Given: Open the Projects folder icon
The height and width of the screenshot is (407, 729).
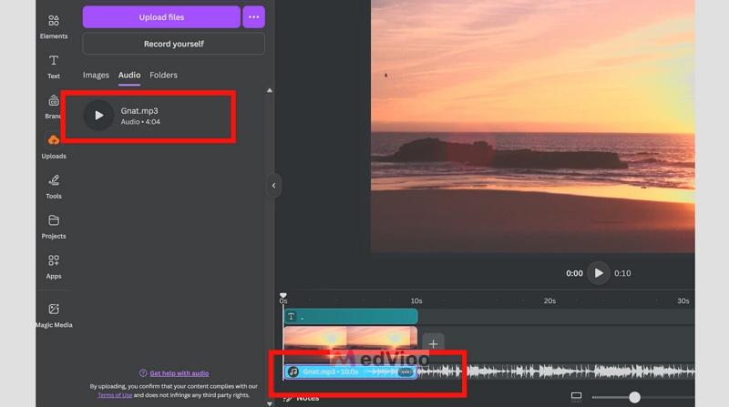Looking at the screenshot, I should point(54,220).
